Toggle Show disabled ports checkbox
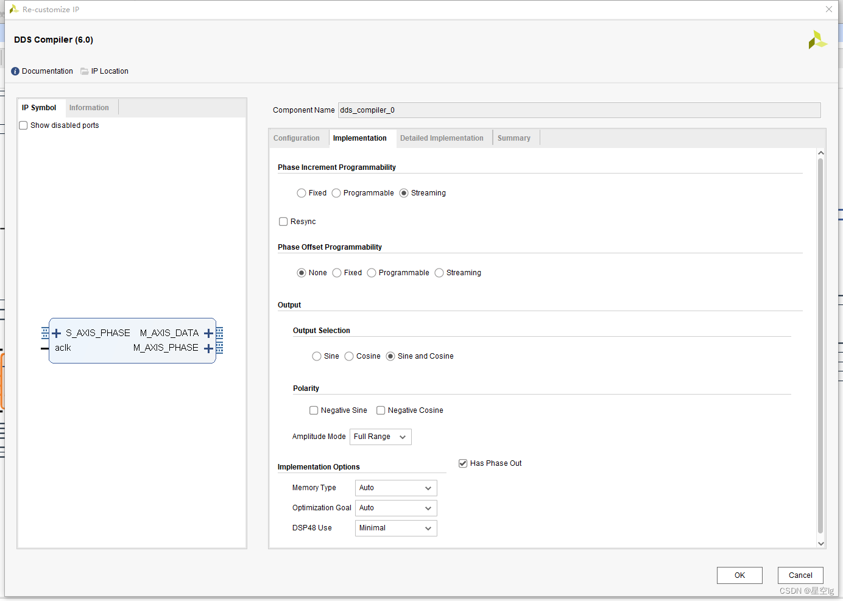 click(23, 125)
